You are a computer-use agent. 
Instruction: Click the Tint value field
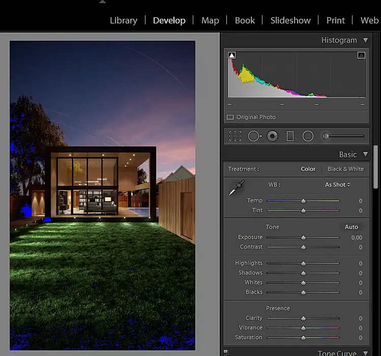click(361, 211)
